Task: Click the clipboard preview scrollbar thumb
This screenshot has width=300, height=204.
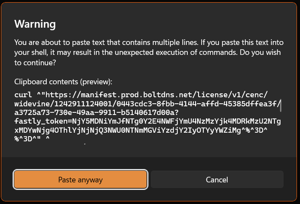Action: [280, 104]
